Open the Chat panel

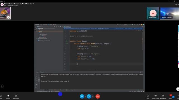point(148,97)
